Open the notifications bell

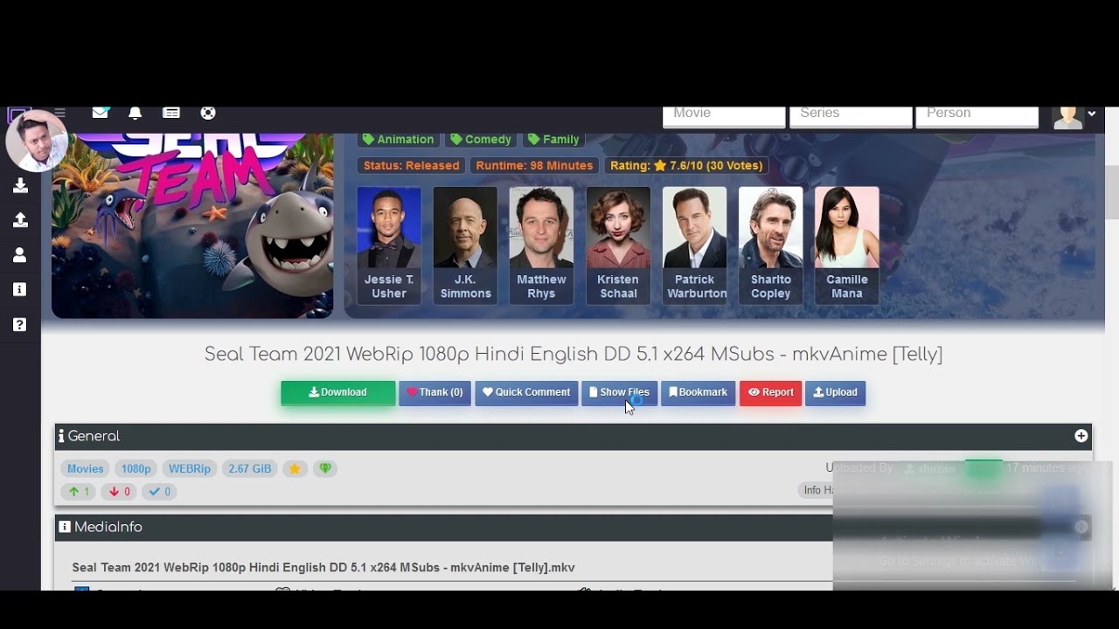[x=135, y=113]
